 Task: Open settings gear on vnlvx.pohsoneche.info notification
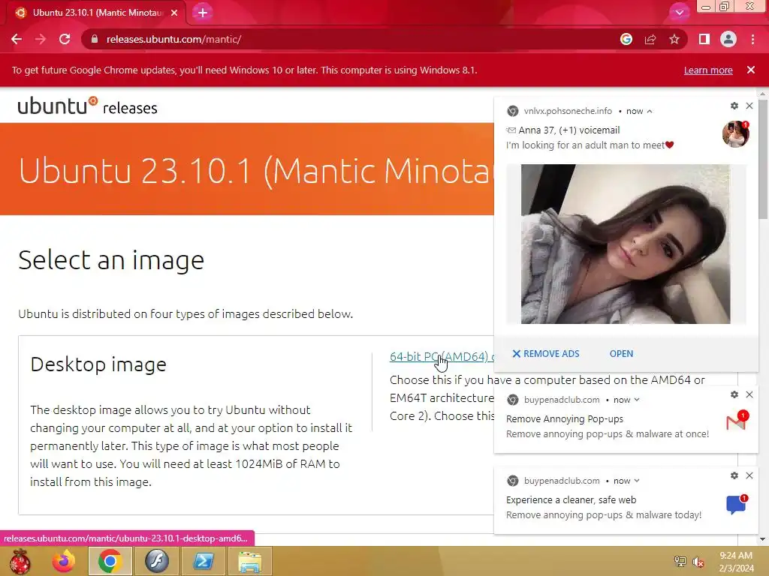[x=734, y=106]
